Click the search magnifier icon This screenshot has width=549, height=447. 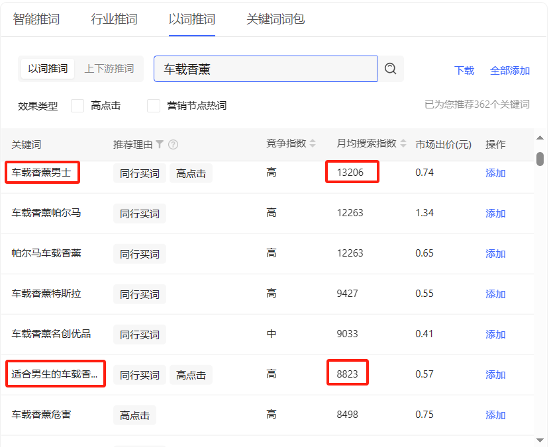tap(390, 69)
